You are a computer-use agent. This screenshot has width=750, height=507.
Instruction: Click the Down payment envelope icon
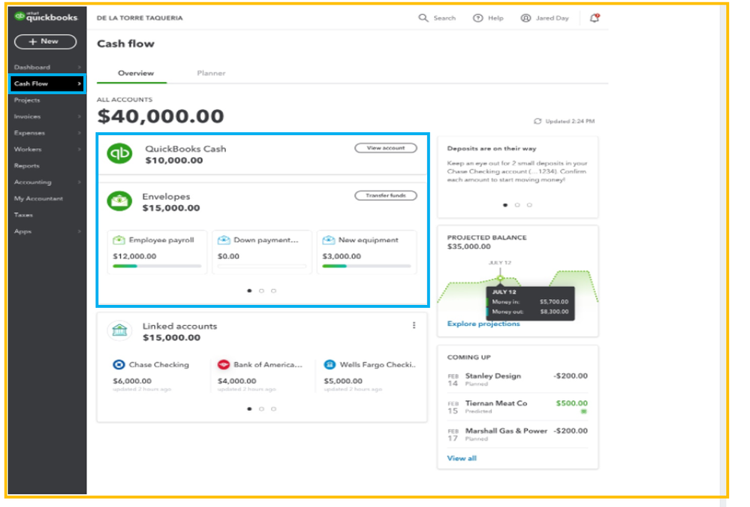[x=224, y=240]
